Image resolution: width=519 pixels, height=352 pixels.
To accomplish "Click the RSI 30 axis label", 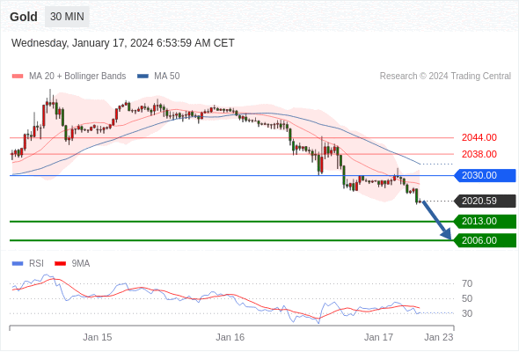I will click(467, 313).
